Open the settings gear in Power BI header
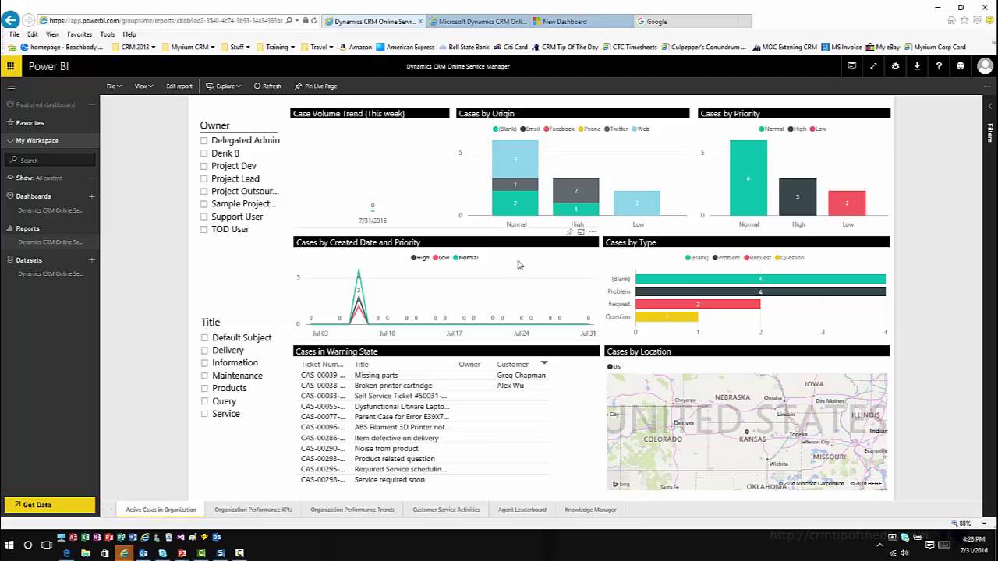This screenshot has height=561, width=998. tap(895, 66)
